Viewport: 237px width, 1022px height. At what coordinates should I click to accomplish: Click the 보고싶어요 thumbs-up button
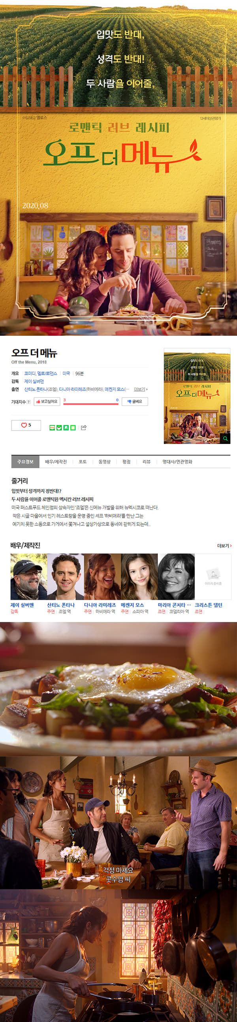(x=47, y=402)
